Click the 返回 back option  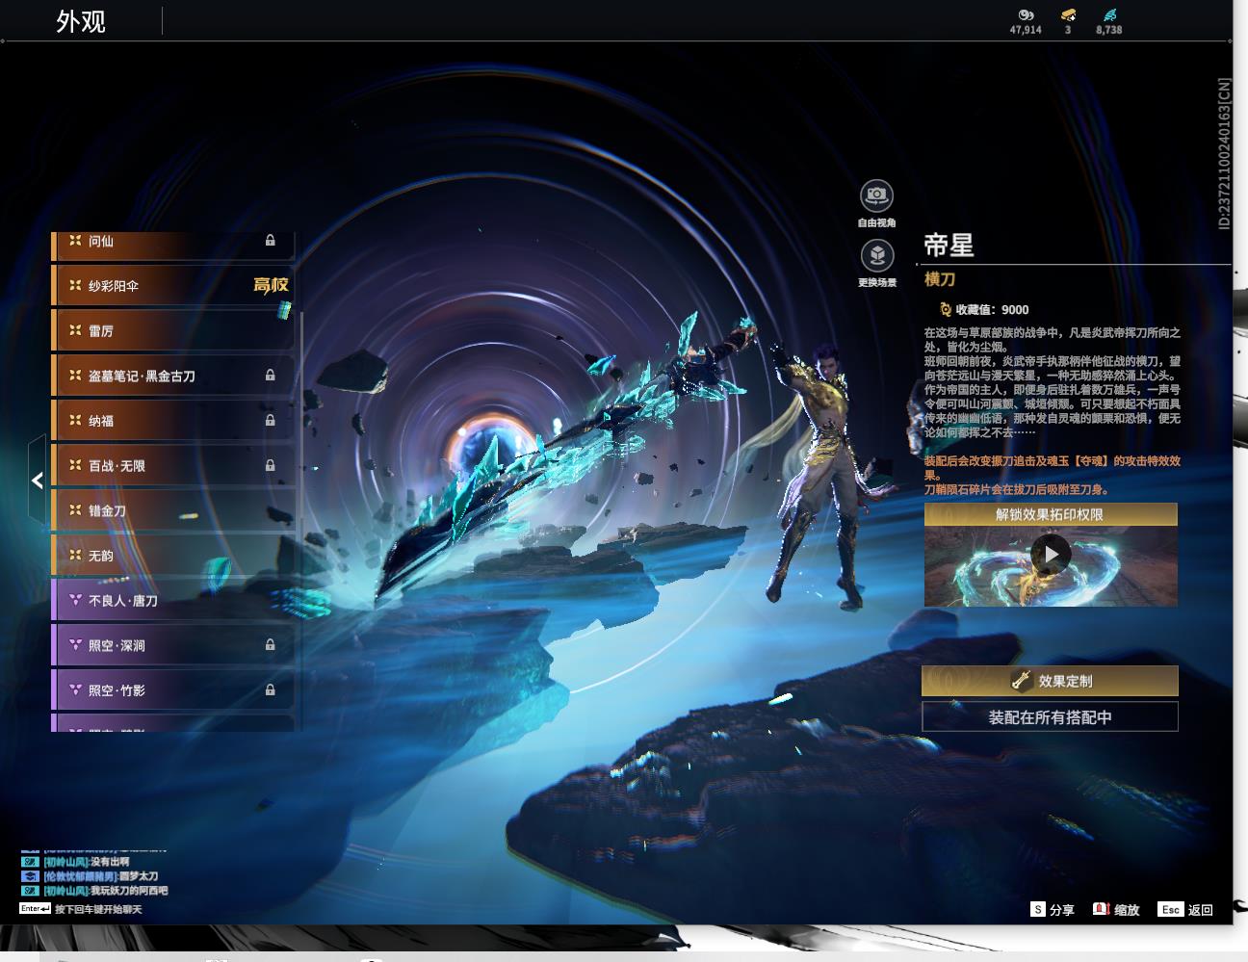1186,909
